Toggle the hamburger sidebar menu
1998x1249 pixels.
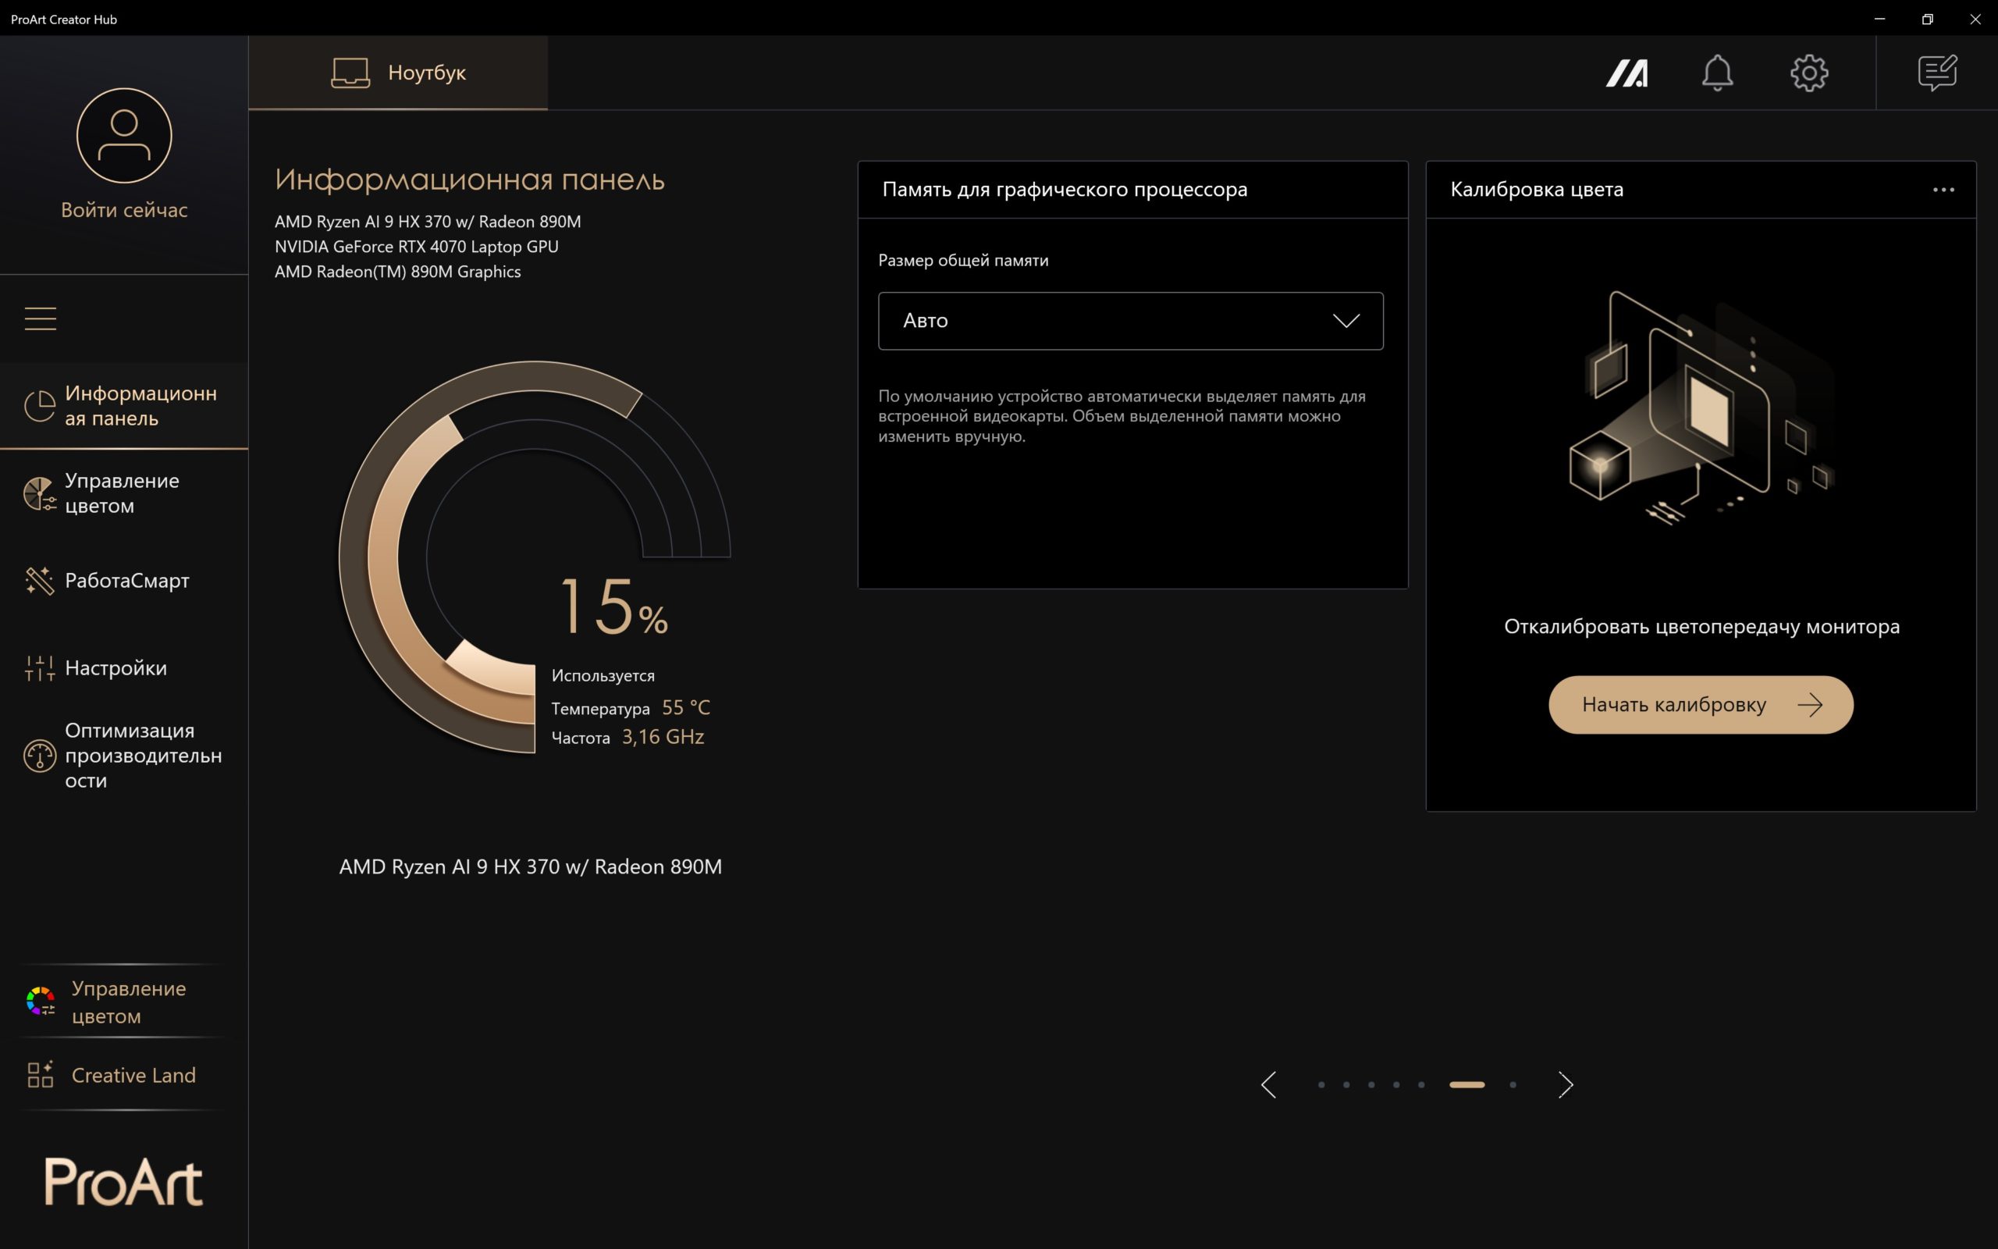pos(41,318)
